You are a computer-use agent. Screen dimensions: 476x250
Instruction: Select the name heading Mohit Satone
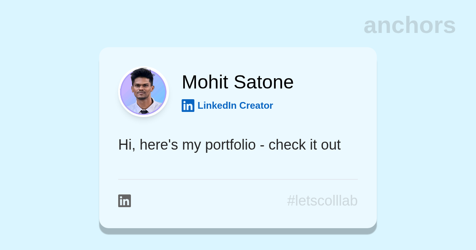click(237, 82)
